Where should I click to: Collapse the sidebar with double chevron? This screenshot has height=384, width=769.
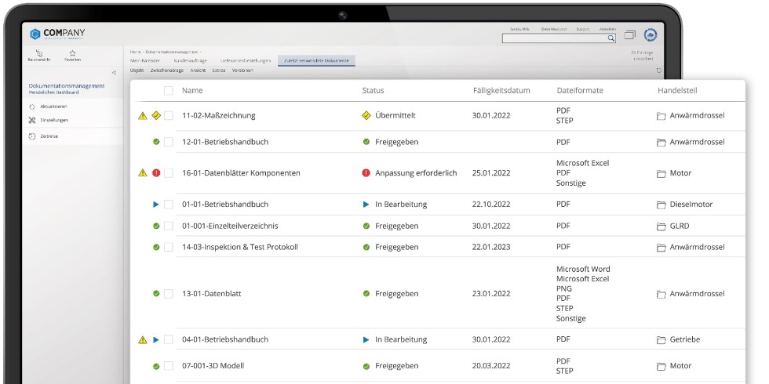114,72
